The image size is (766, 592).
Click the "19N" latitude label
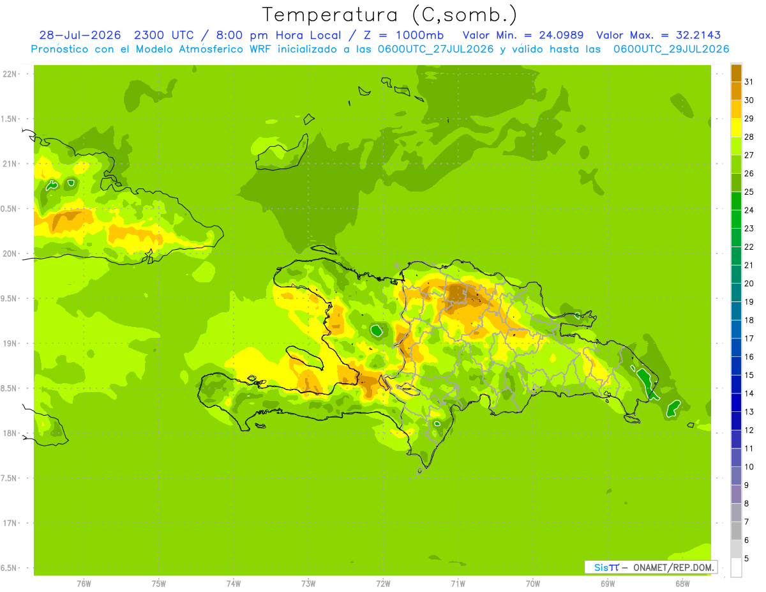(10, 344)
